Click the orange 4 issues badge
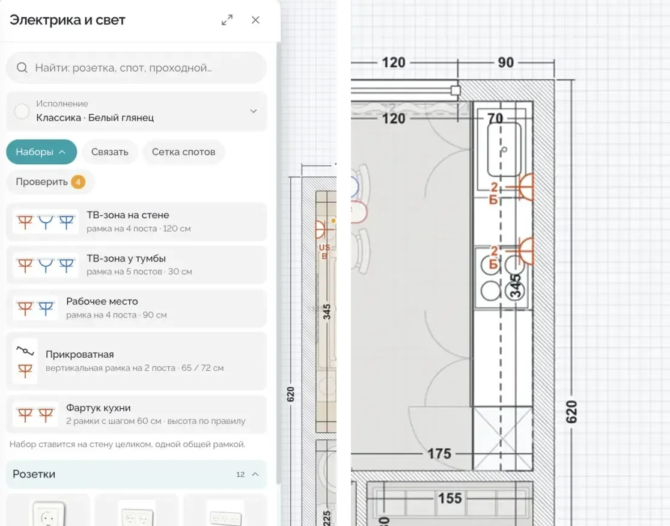The width and height of the screenshot is (670, 526). (78, 182)
